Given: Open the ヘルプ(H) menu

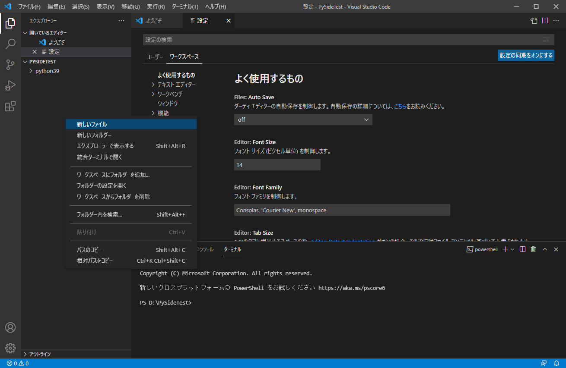Looking at the screenshot, I should (x=216, y=6).
